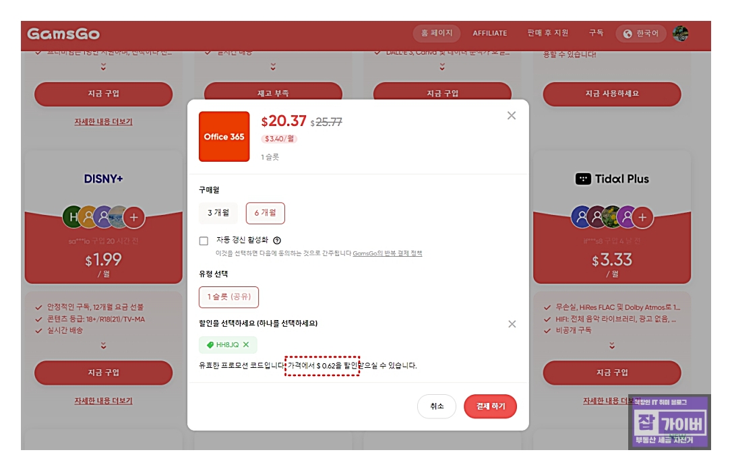Click 지금 구입 under DISNY+ card
732x471 pixels.
(103, 373)
